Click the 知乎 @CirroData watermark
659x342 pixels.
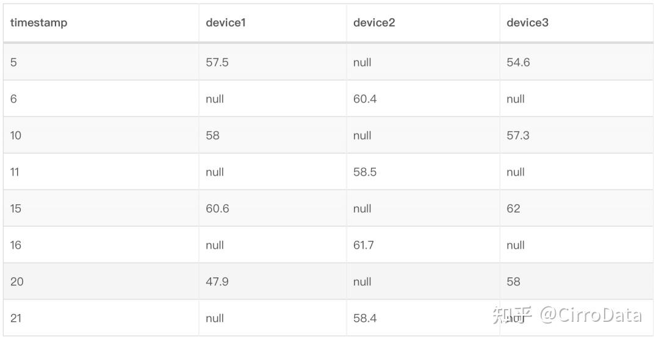click(567, 315)
